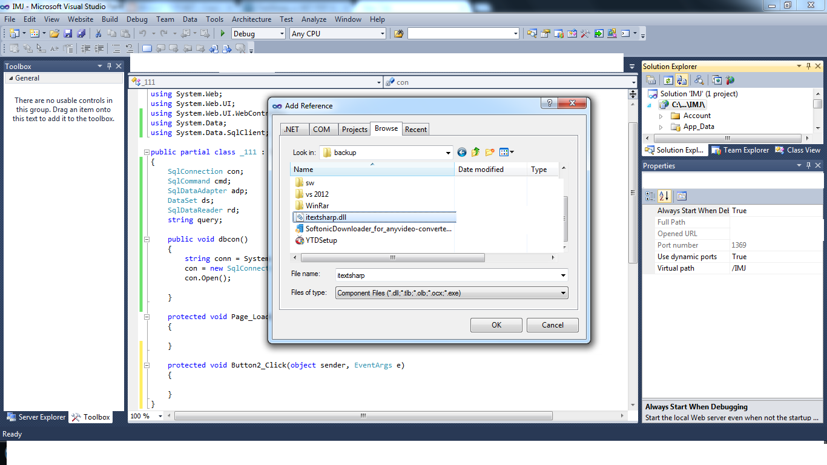The image size is (827, 465).
Task: Cancel the Add Reference dialog
Action: pyautogui.click(x=552, y=325)
